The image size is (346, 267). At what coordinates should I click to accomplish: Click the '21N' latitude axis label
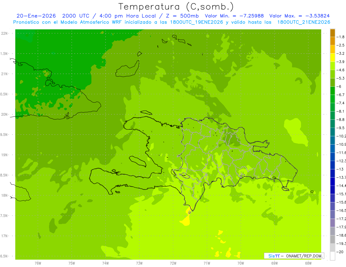pyautogui.click(x=4, y=74)
